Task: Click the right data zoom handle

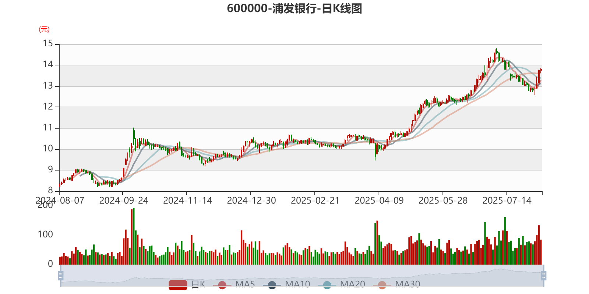Action: point(544,275)
